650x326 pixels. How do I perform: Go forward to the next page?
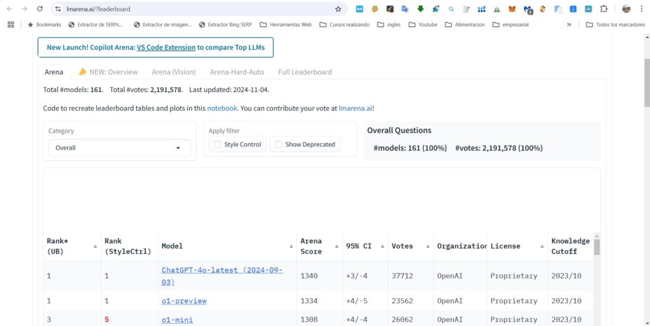click(x=25, y=9)
